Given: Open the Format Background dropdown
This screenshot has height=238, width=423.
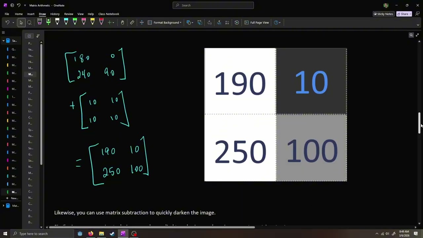Looking at the screenshot, I should tap(165, 22).
